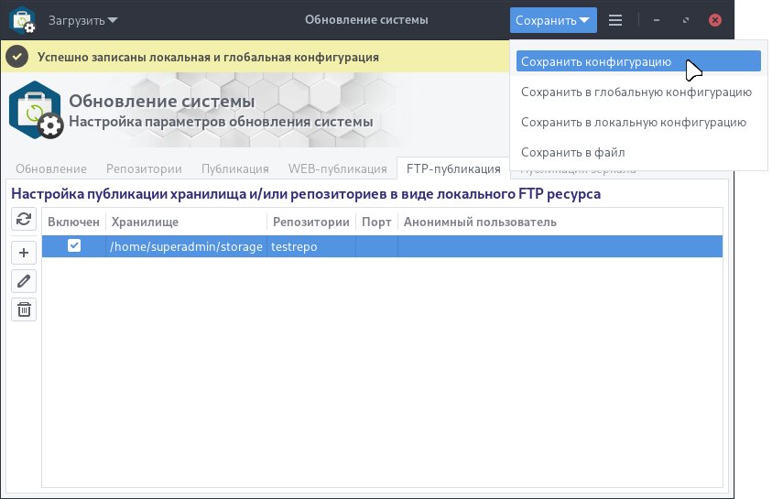Click the /home/superadmin/storage cell

(186, 246)
